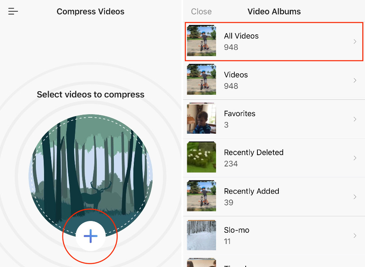Expand the Videos album chevron

point(355,80)
